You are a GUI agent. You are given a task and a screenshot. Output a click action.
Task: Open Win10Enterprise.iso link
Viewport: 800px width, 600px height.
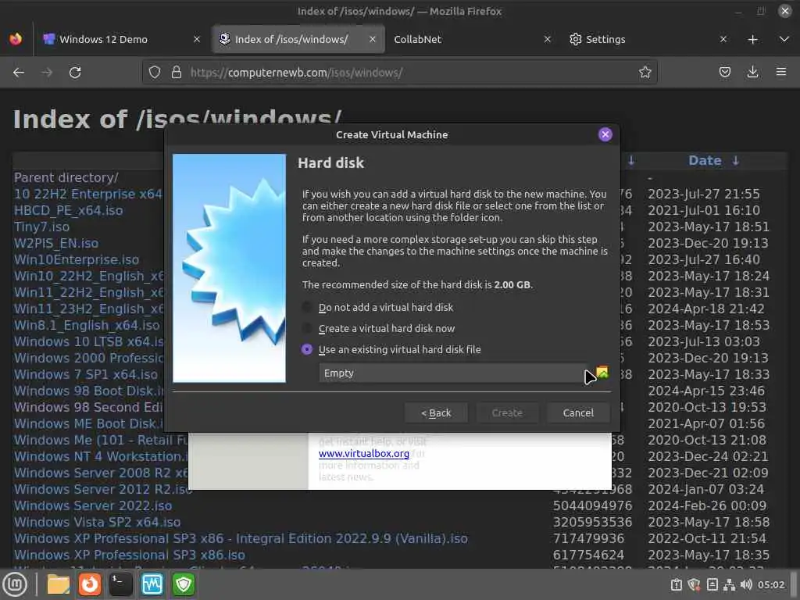click(x=77, y=259)
